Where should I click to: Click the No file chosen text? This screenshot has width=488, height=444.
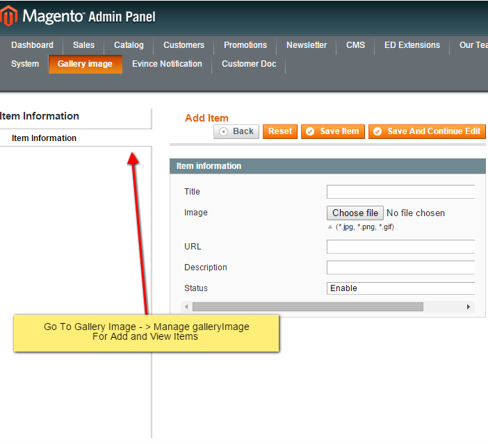[x=416, y=213]
